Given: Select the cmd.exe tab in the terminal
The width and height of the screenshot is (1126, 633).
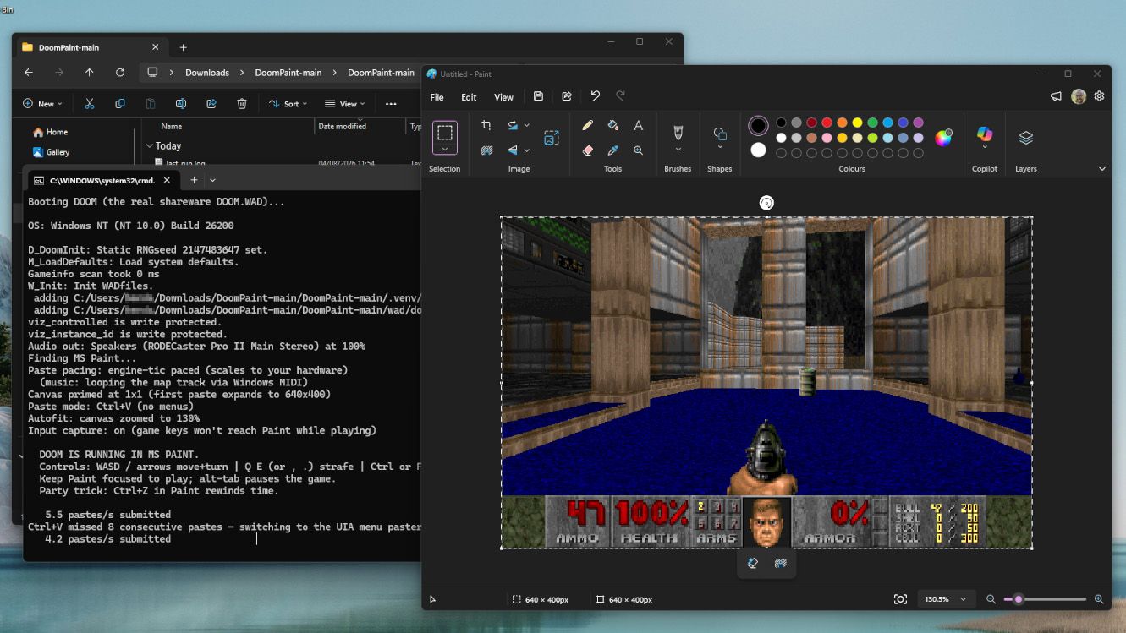Looking at the screenshot, I should (x=102, y=180).
